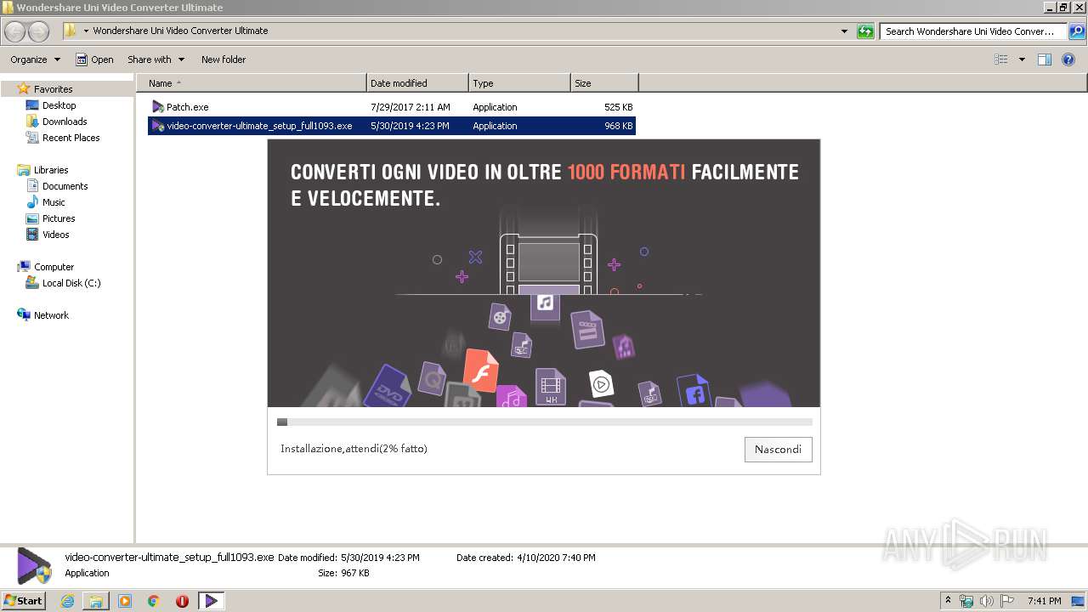Click the network tray icon
The width and height of the screenshot is (1088, 612).
[966, 601]
